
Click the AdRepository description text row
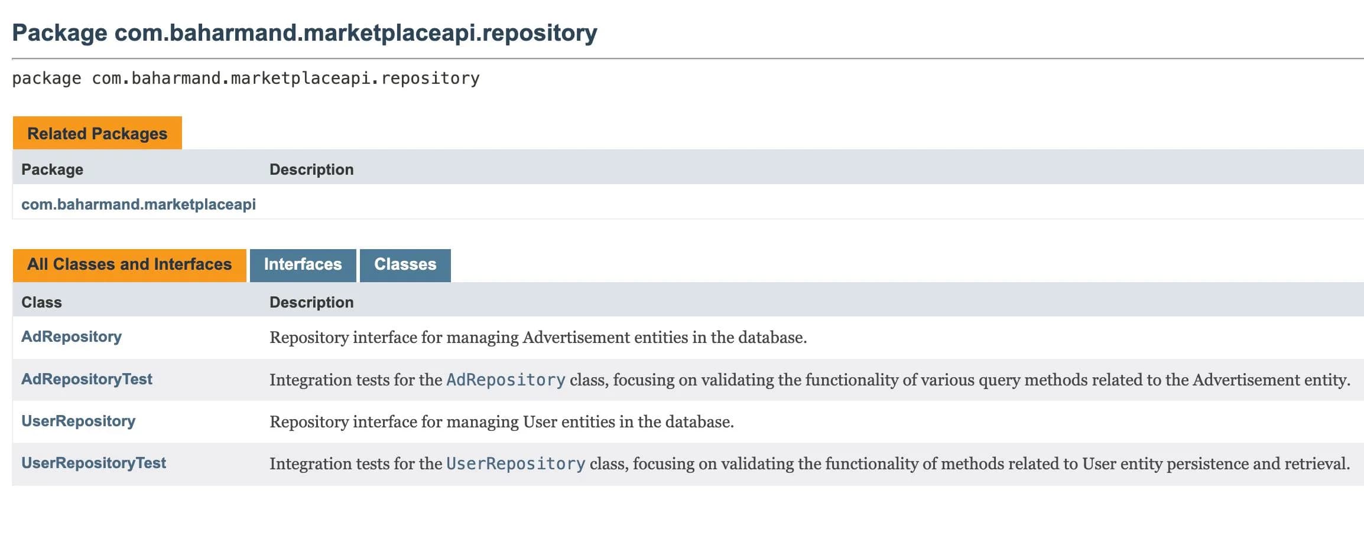click(538, 337)
